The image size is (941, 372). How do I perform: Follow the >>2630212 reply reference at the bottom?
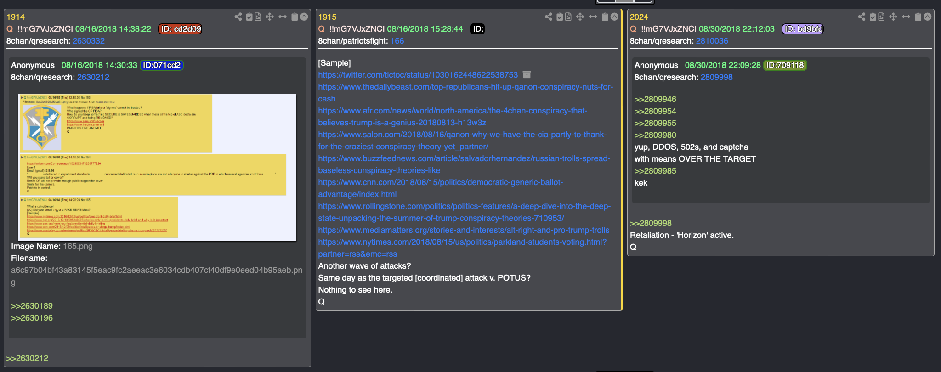(27, 358)
